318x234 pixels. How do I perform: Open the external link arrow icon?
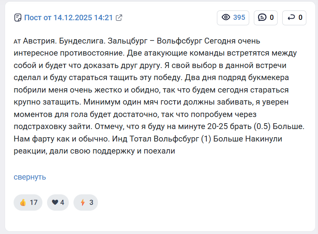tap(118, 17)
